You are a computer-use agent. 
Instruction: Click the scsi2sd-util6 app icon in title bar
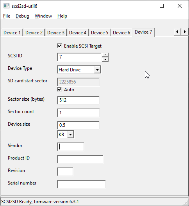point(6,6)
